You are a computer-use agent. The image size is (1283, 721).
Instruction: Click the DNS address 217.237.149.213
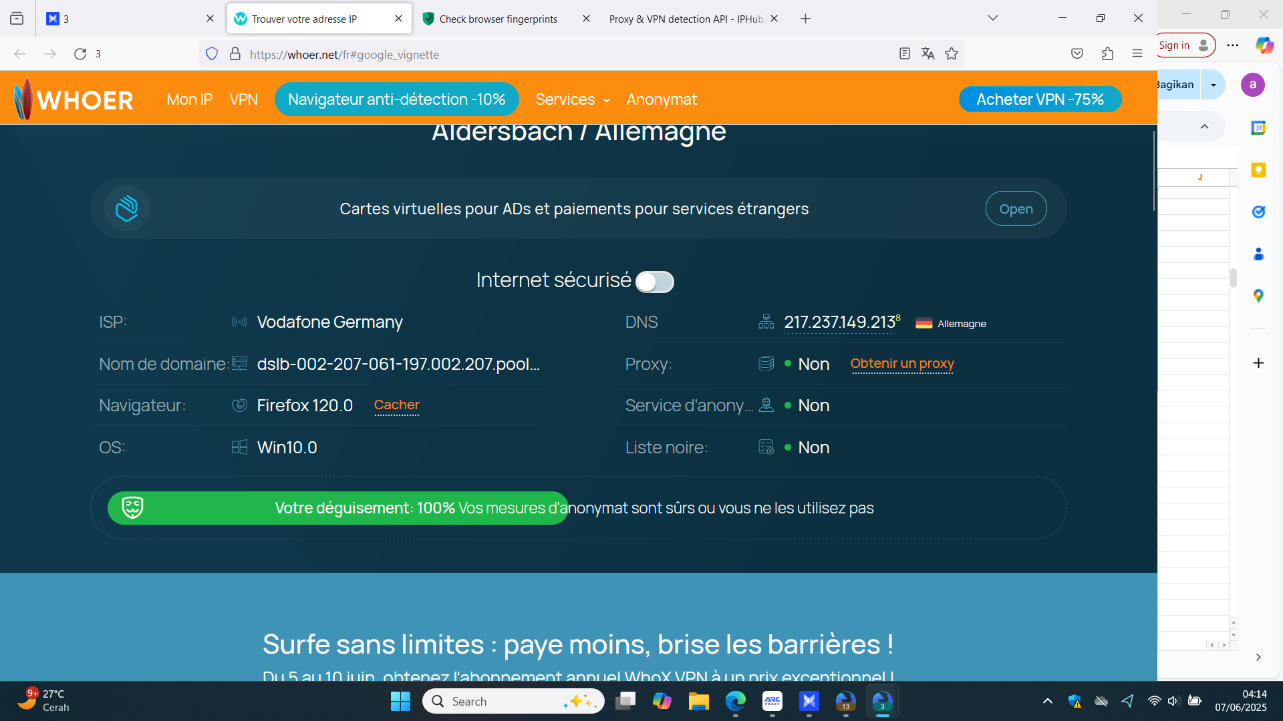point(840,322)
